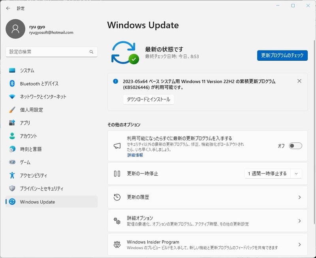The height and width of the screenshot is (258, 316).
Task: Click the network Wi-Fi icon
Action: [12, 97]
